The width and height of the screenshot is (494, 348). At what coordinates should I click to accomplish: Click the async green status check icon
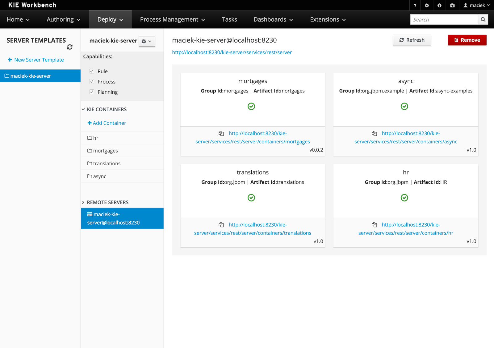click(404, 106)
